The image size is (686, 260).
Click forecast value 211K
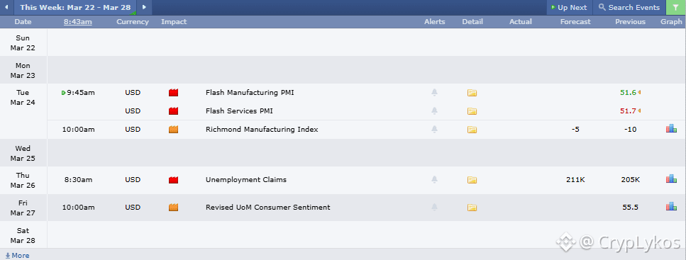(575, 180)
